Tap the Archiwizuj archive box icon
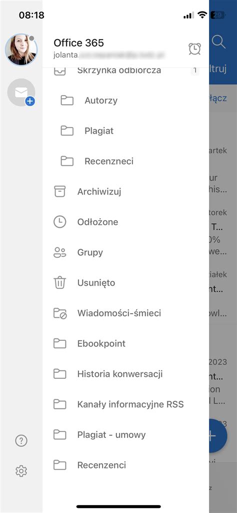The height and width of the screenshot is (513, 237). 60,191
